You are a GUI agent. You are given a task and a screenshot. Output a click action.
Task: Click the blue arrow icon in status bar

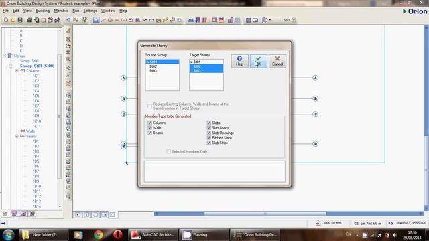[3, 223]
